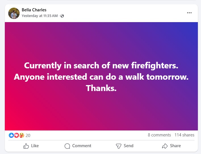Open the Bella Charles name link

(34, 10)
